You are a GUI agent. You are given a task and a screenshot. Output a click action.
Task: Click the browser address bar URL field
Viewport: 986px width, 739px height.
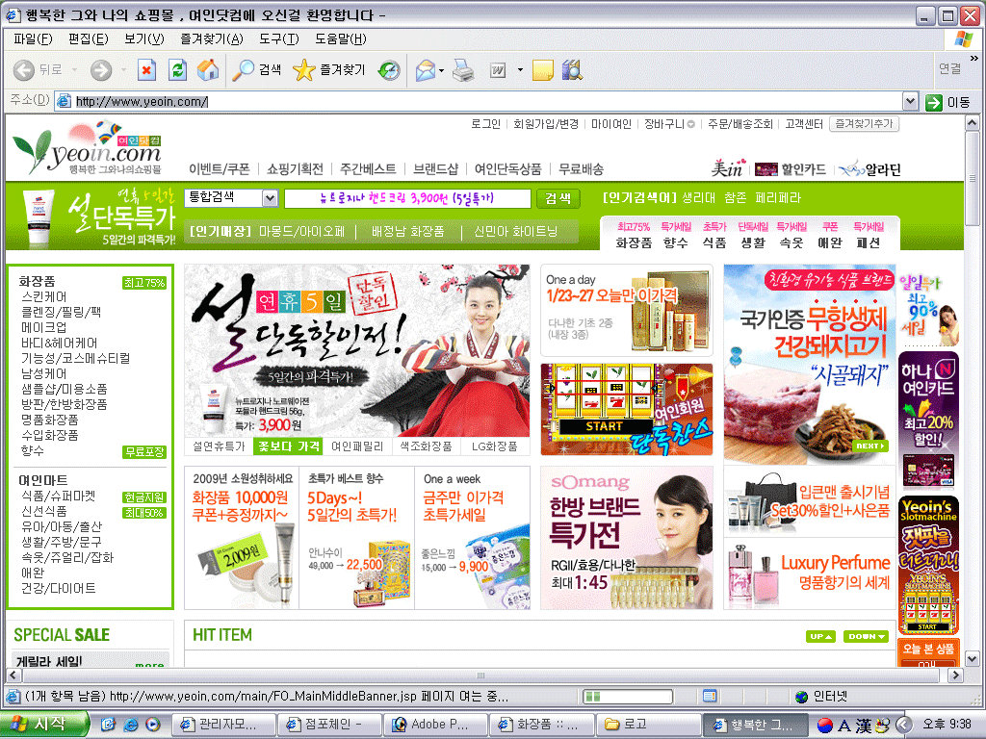tap(487, 101)
